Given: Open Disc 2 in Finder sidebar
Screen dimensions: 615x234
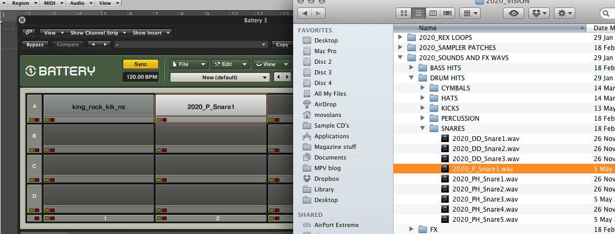Looking at the screenshot, I should 323,62.
